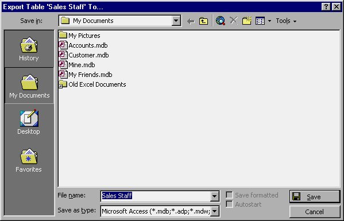Viewport: 344px width, 221px height.
Task: Open the Desktop shortcut in the sidebar
Action: (29, 122)
